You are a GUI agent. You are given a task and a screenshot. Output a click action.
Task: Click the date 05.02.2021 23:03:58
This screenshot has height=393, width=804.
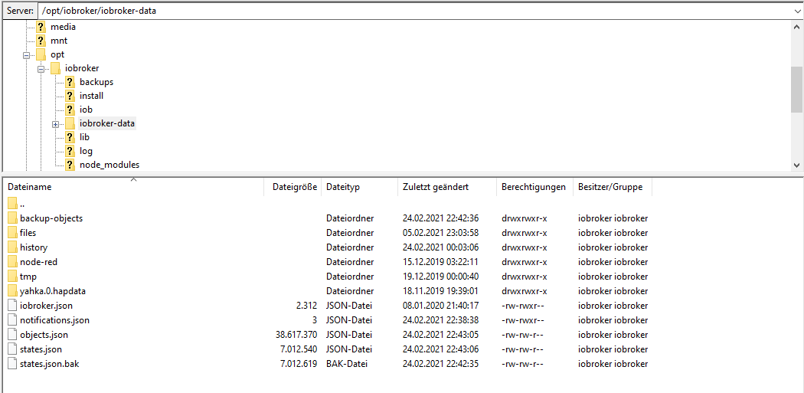tap(440, 233)
